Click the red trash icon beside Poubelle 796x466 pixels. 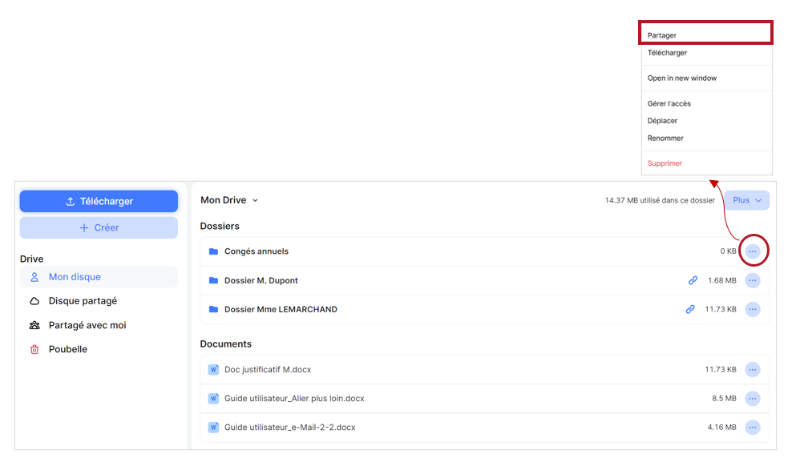[34, 349]
